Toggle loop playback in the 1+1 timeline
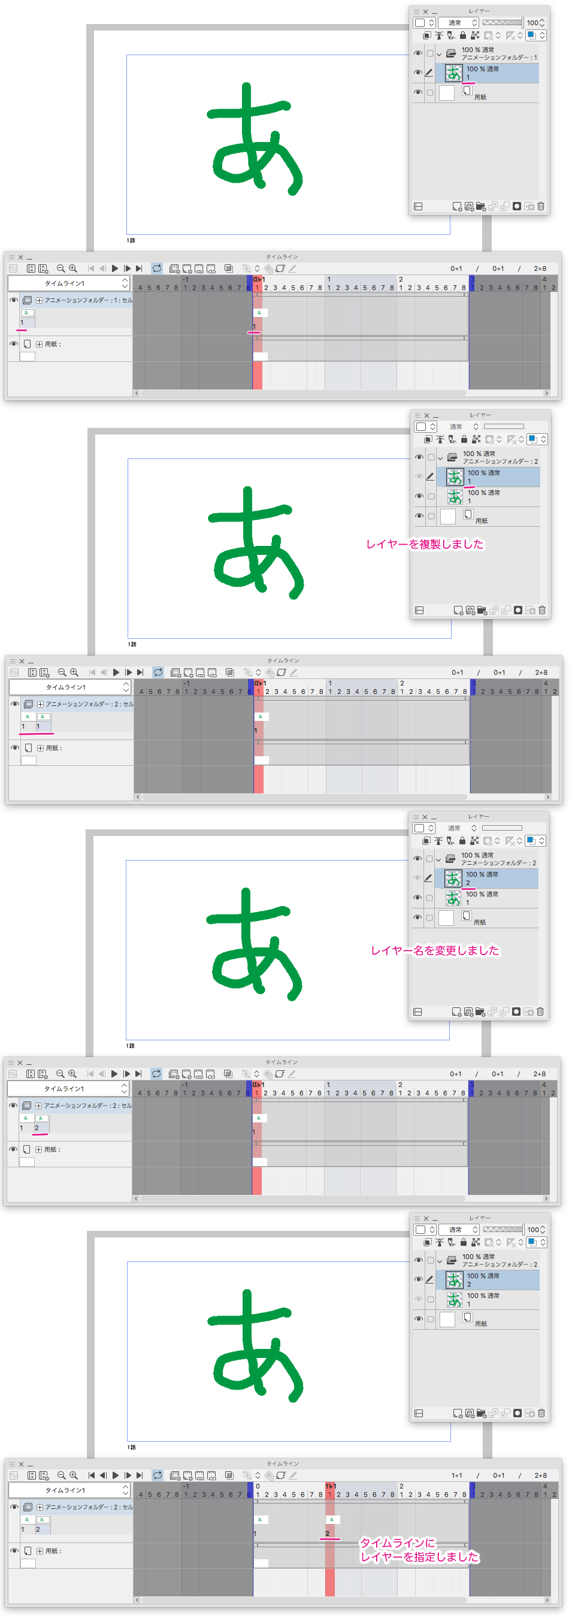The image size is (575, 1618). coord(158,1475)
